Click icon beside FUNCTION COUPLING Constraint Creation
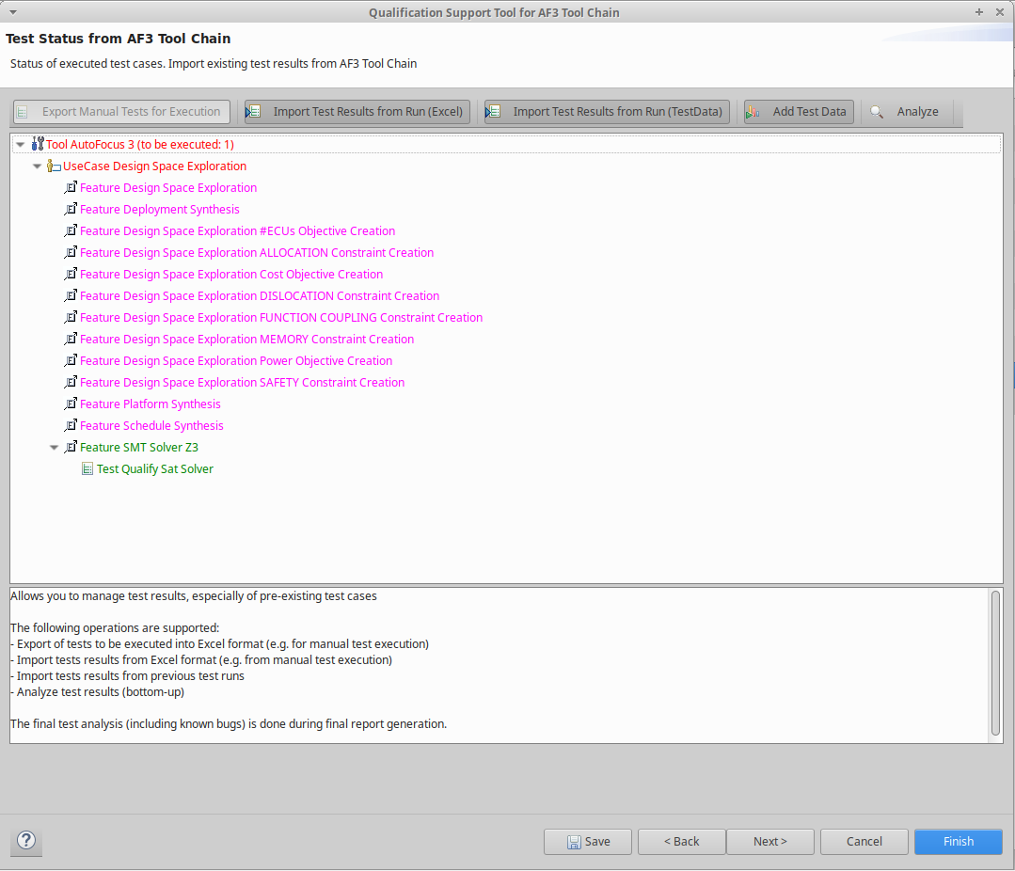This screenshot has height=871, width=1015. 71,318
